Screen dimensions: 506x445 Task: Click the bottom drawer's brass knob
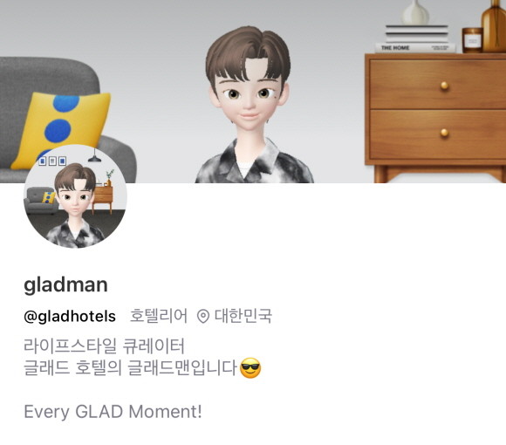pos(445,133)
